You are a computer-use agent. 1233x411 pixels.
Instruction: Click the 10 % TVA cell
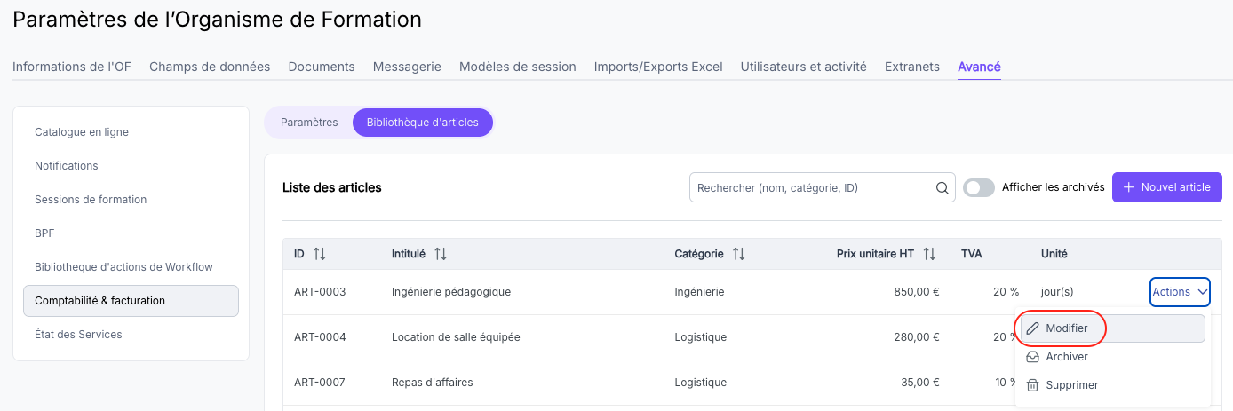coord(1006,383)
